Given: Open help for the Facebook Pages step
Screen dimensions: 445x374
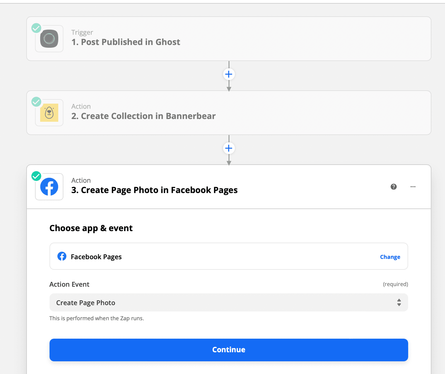Looking at the screenshot, I should tap(394, 187).
